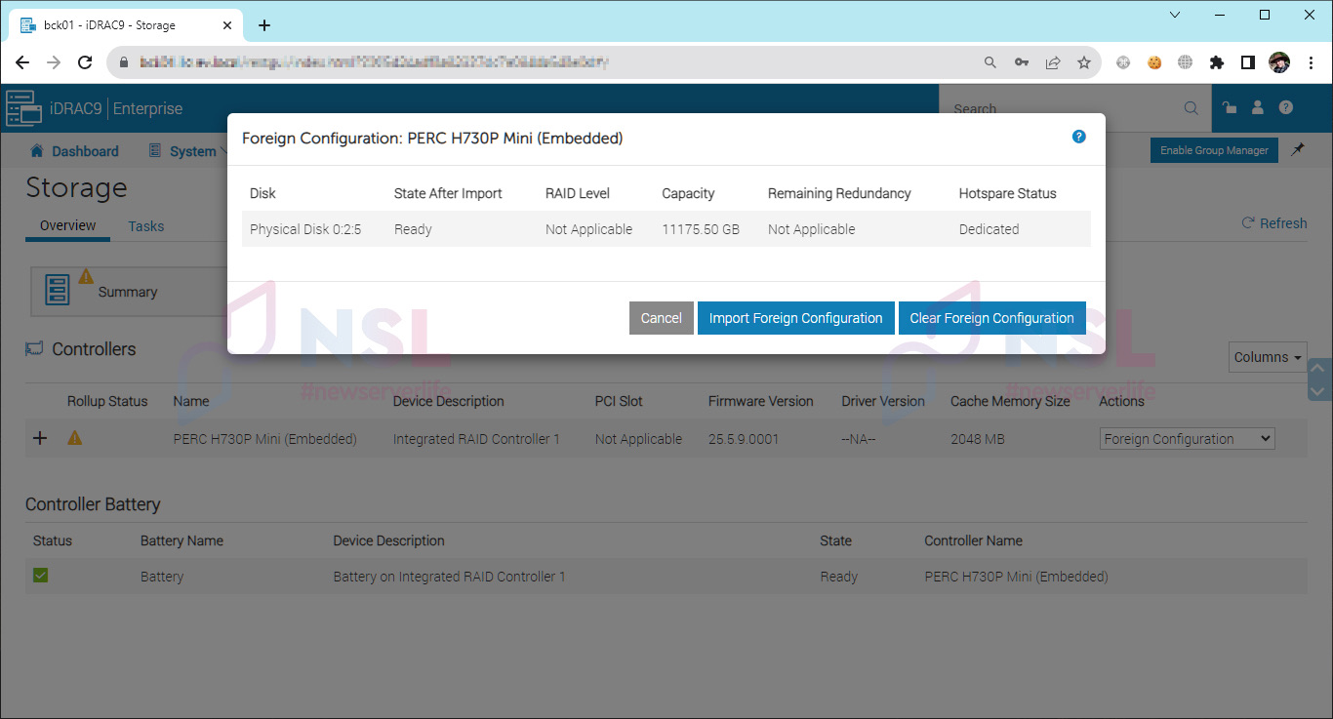Click the 11175.50 GB capacity value
1333x719 pixels.
click(701, 229)
